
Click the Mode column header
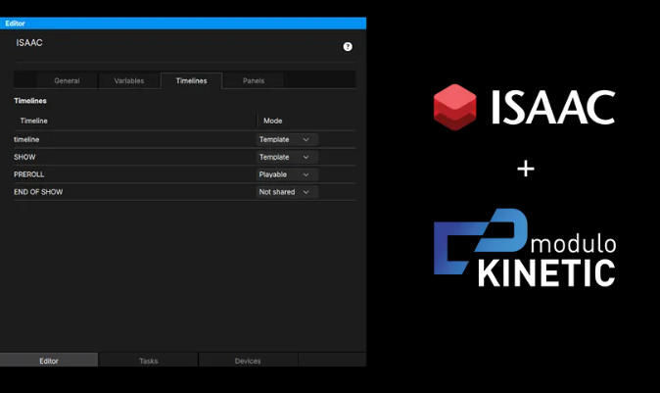point(273,121)
